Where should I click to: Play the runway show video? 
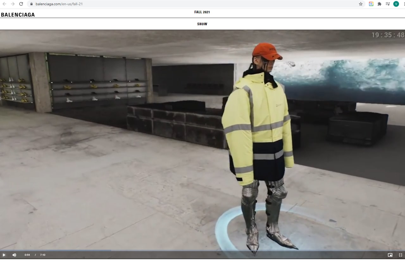[4, 255]
